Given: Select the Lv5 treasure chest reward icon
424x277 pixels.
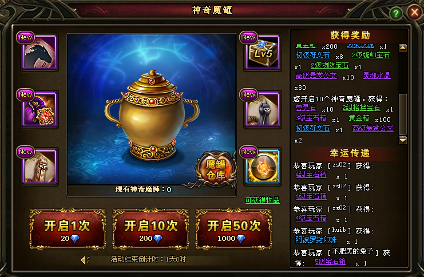Looking at the screenshot, I should (263, 53).
